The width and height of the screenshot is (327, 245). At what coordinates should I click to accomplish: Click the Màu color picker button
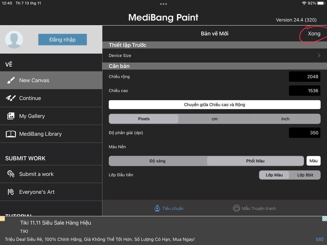pos(314,161)
